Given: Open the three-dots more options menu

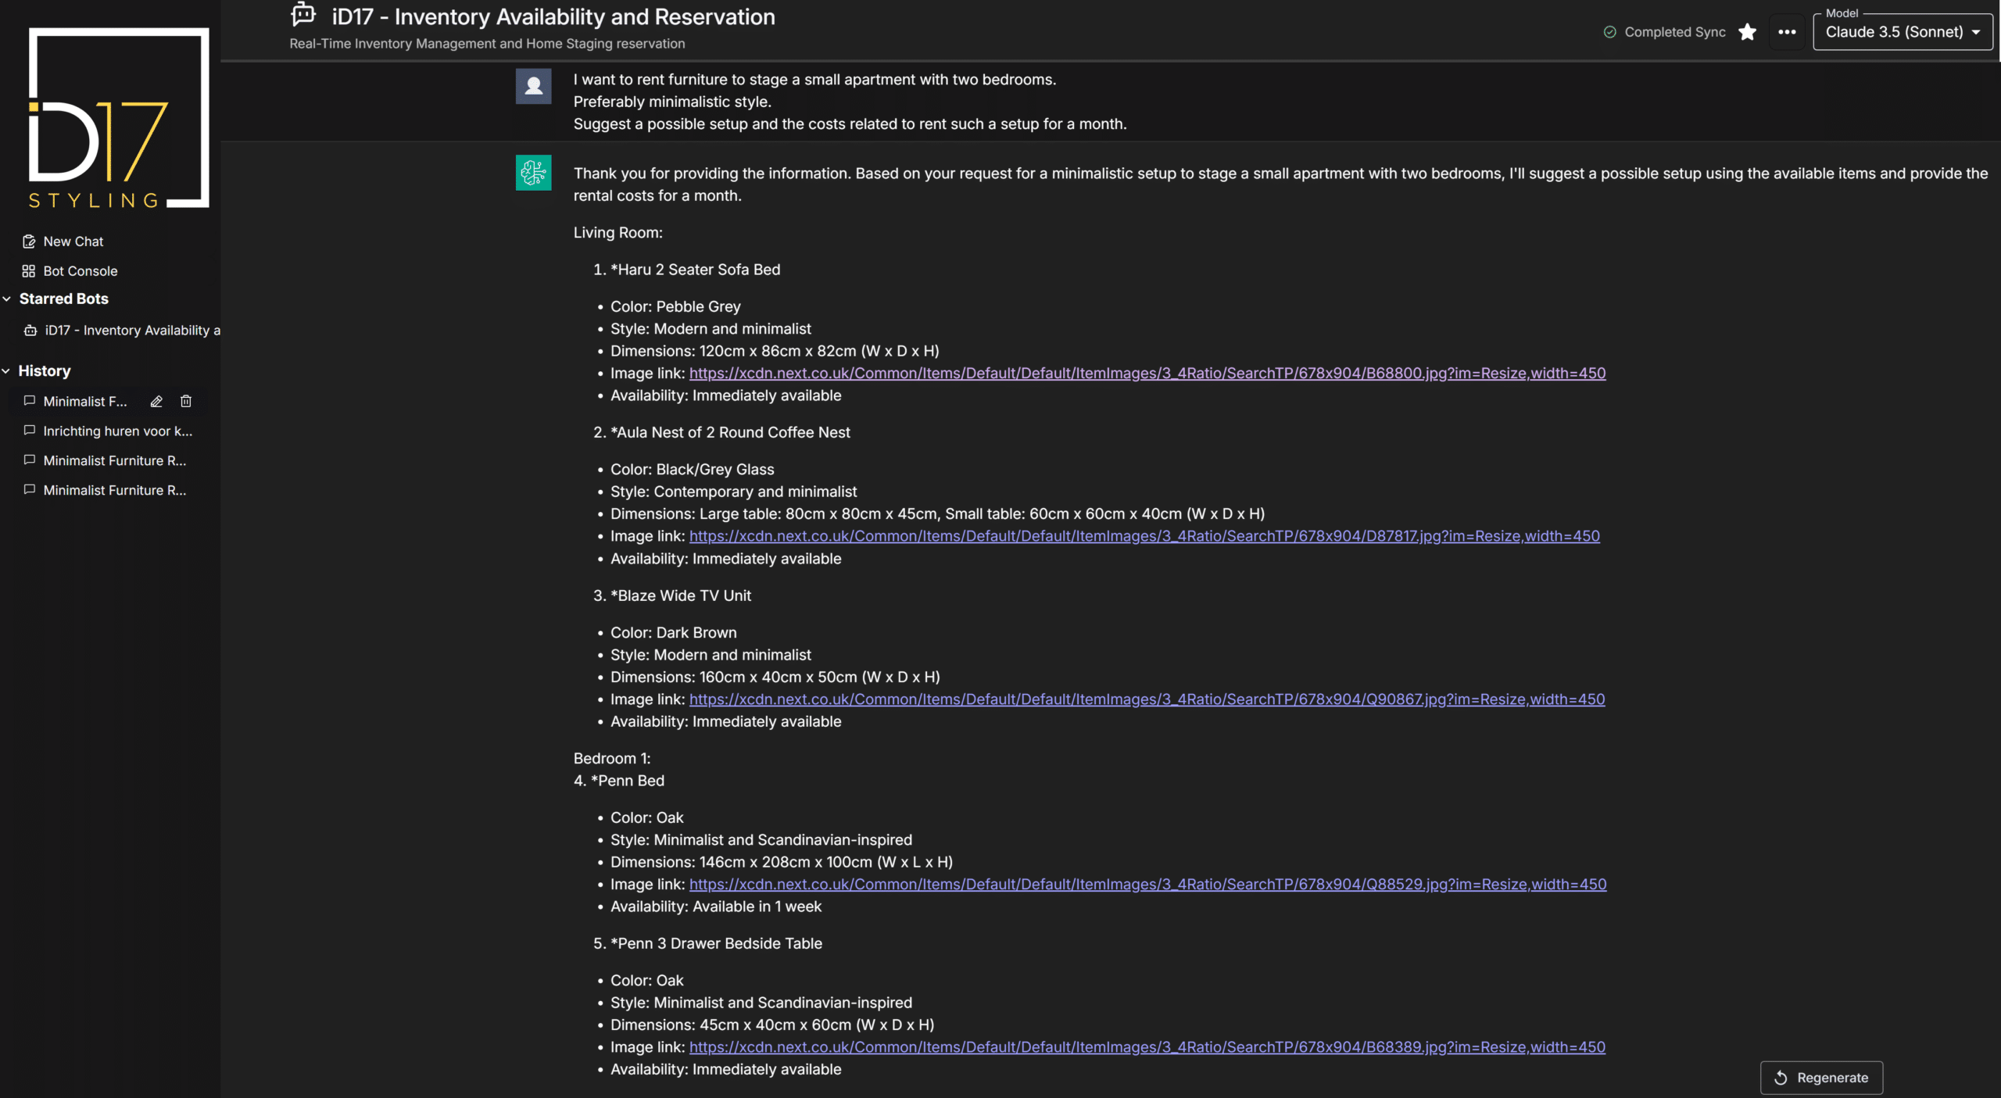Looking at the screenshot, I should tap(1787, 32).
